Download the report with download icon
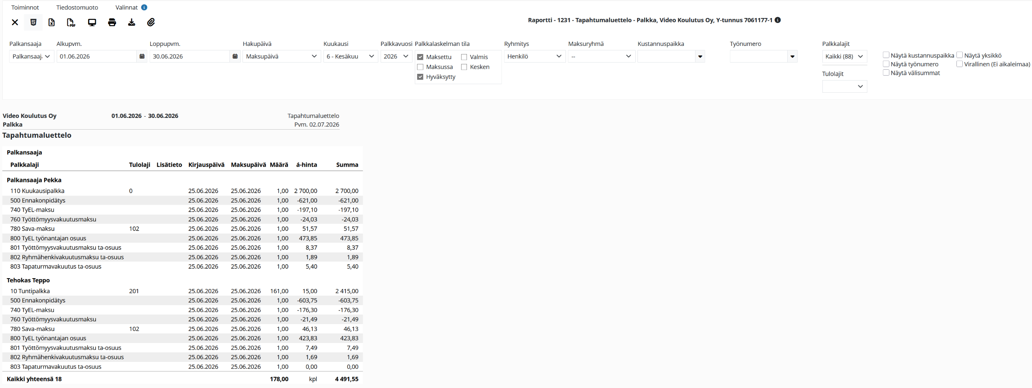1032x388 pixels. 131,23
